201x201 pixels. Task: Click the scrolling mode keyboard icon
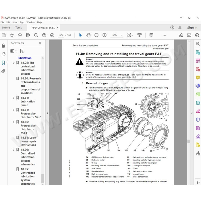tap(140, 35)
